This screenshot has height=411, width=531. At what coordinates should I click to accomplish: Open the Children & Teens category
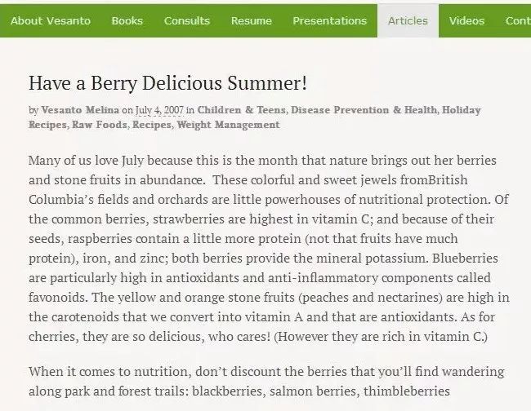[241, 110]
